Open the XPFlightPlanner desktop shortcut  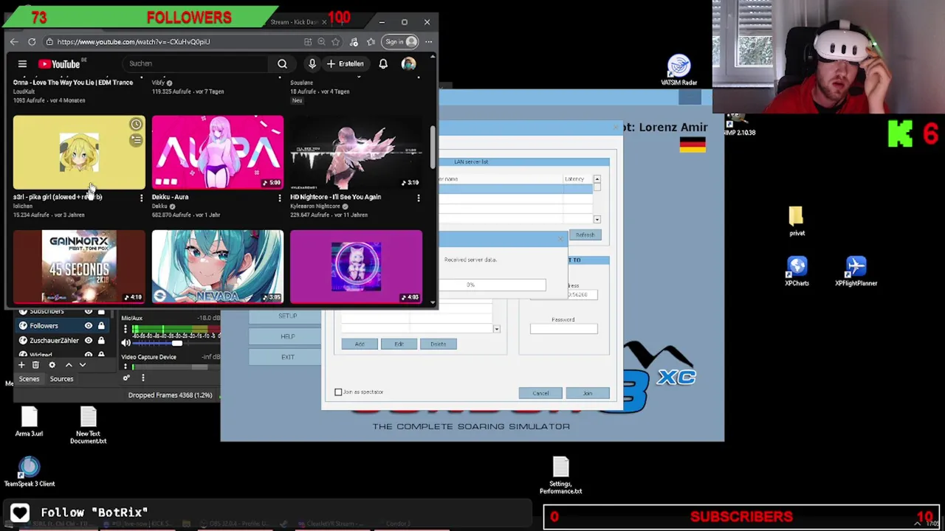click(x=856, y=271)
